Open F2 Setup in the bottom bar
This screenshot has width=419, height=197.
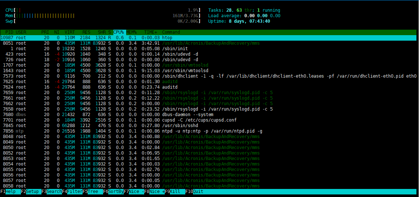(31, 192)
